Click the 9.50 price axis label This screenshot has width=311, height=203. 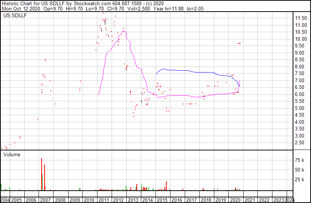(299, 46)
